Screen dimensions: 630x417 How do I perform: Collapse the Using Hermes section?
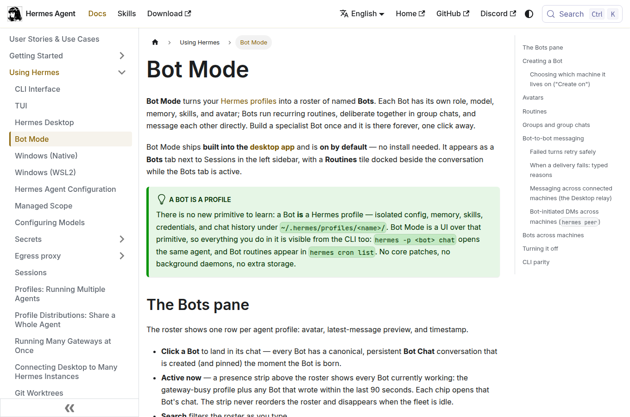(x=122, y=72)
